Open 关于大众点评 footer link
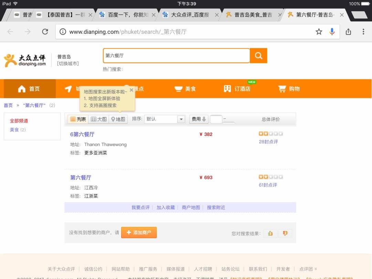Screen dimensions: 372x279 (61, 269)
